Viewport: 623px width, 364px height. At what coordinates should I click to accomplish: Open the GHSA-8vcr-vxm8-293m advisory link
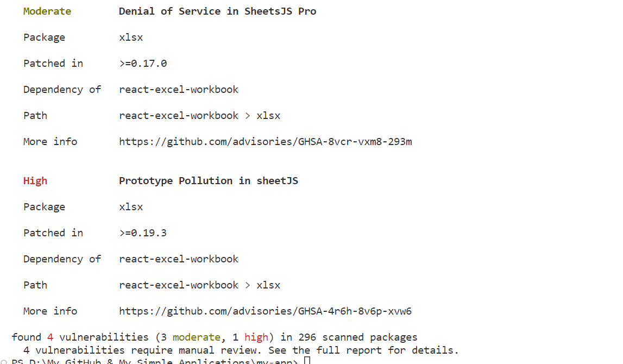click(x=266, y=142)
